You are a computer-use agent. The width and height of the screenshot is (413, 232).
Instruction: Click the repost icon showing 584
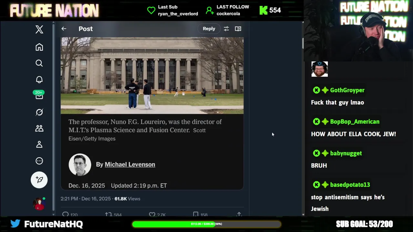pos(108,214)
